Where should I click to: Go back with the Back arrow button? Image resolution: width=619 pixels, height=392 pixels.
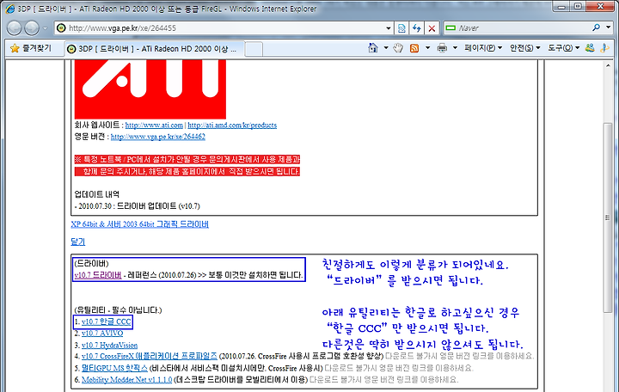[x=15, y=28]
